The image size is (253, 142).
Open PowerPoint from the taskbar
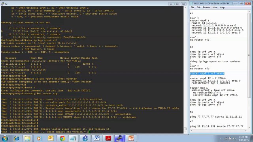tap(131, 138)
